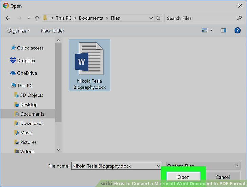This screenshot has height=187, width=247.
Task: Refresh the Files folder view
Action: coord(158,18)
